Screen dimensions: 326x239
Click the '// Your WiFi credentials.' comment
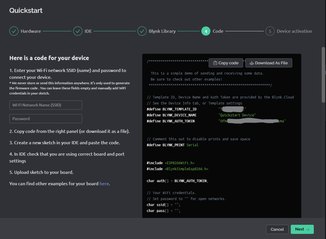pyautogui.click(x=171, y=193)
